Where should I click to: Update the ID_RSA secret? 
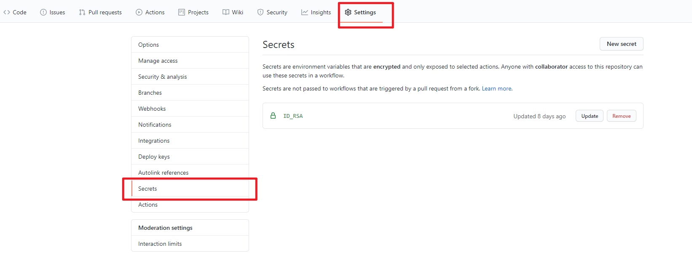pos(589,116)
